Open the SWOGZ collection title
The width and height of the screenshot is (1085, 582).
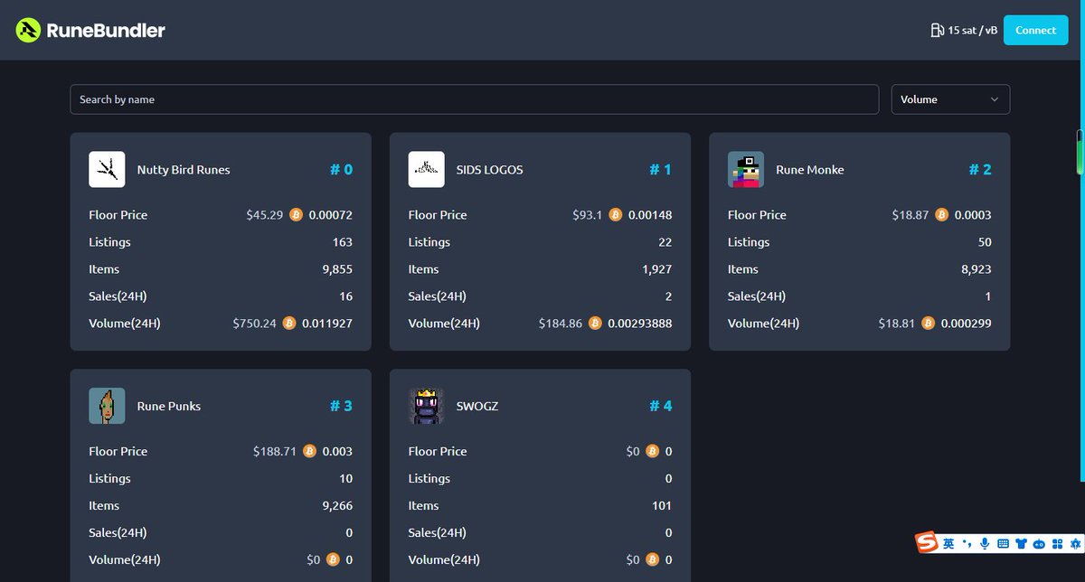point(477,407)
